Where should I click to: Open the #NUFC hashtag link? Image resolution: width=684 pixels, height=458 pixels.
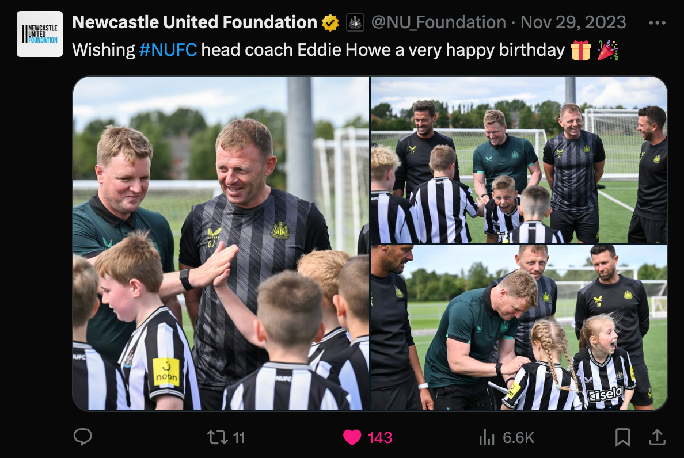pos(168,50)
